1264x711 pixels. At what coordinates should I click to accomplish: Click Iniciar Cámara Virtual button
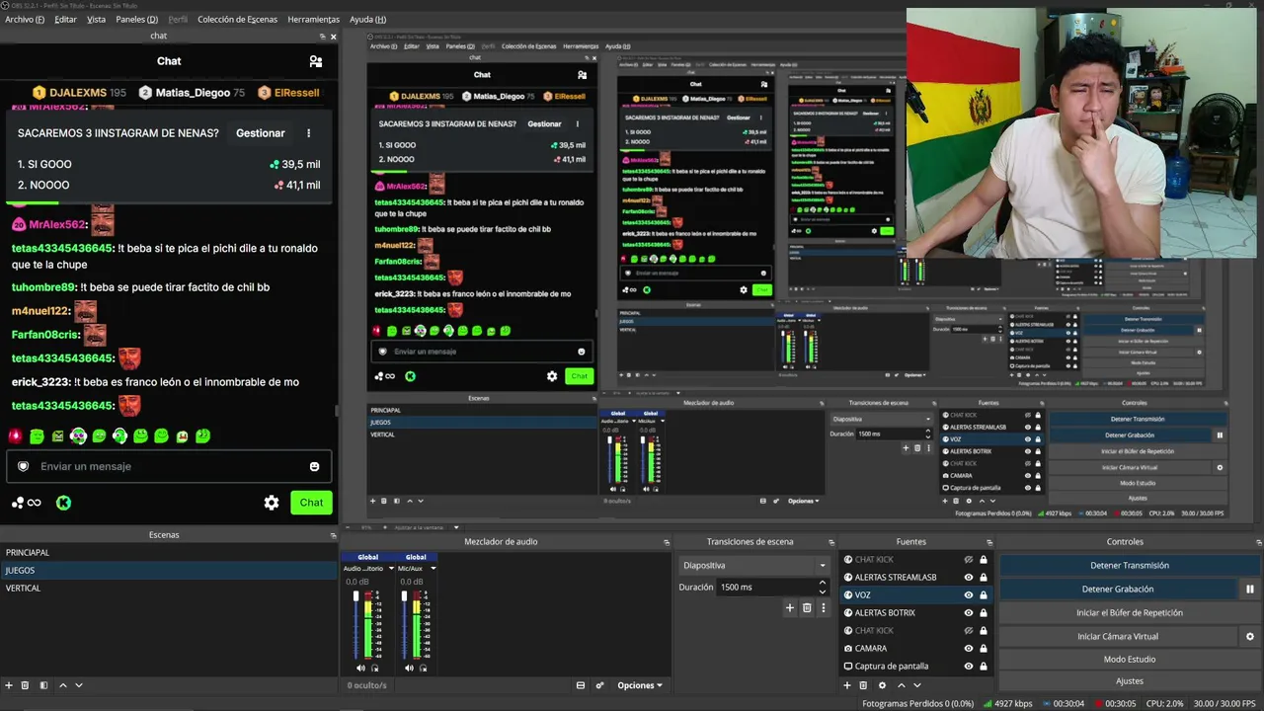[x=1118, y=637]
